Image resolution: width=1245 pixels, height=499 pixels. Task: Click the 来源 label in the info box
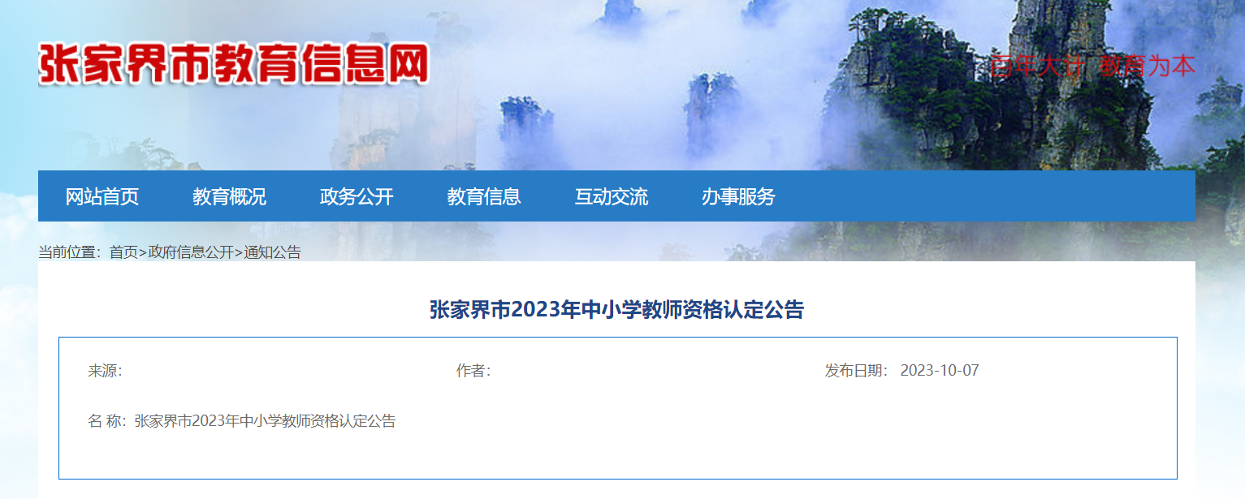105,372
